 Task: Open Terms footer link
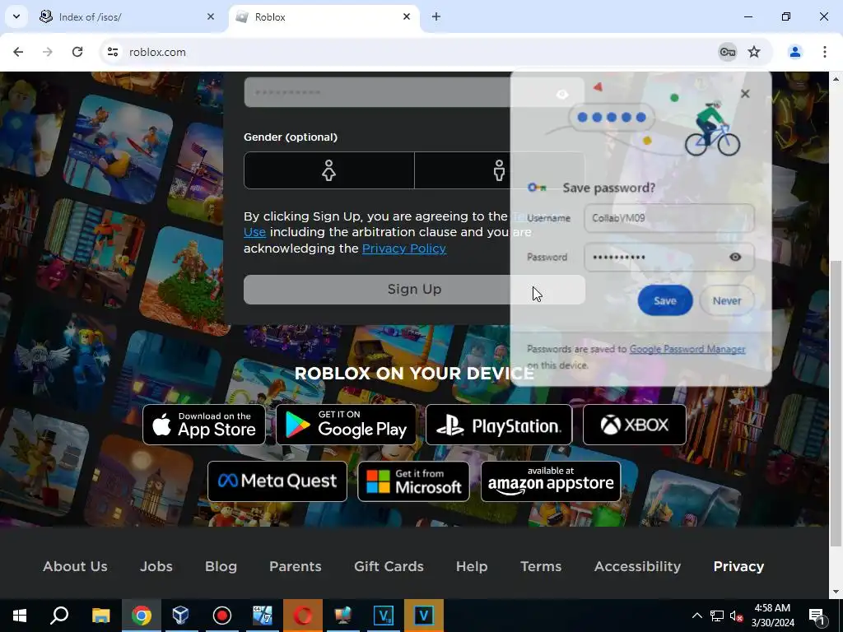click(541, 566)
